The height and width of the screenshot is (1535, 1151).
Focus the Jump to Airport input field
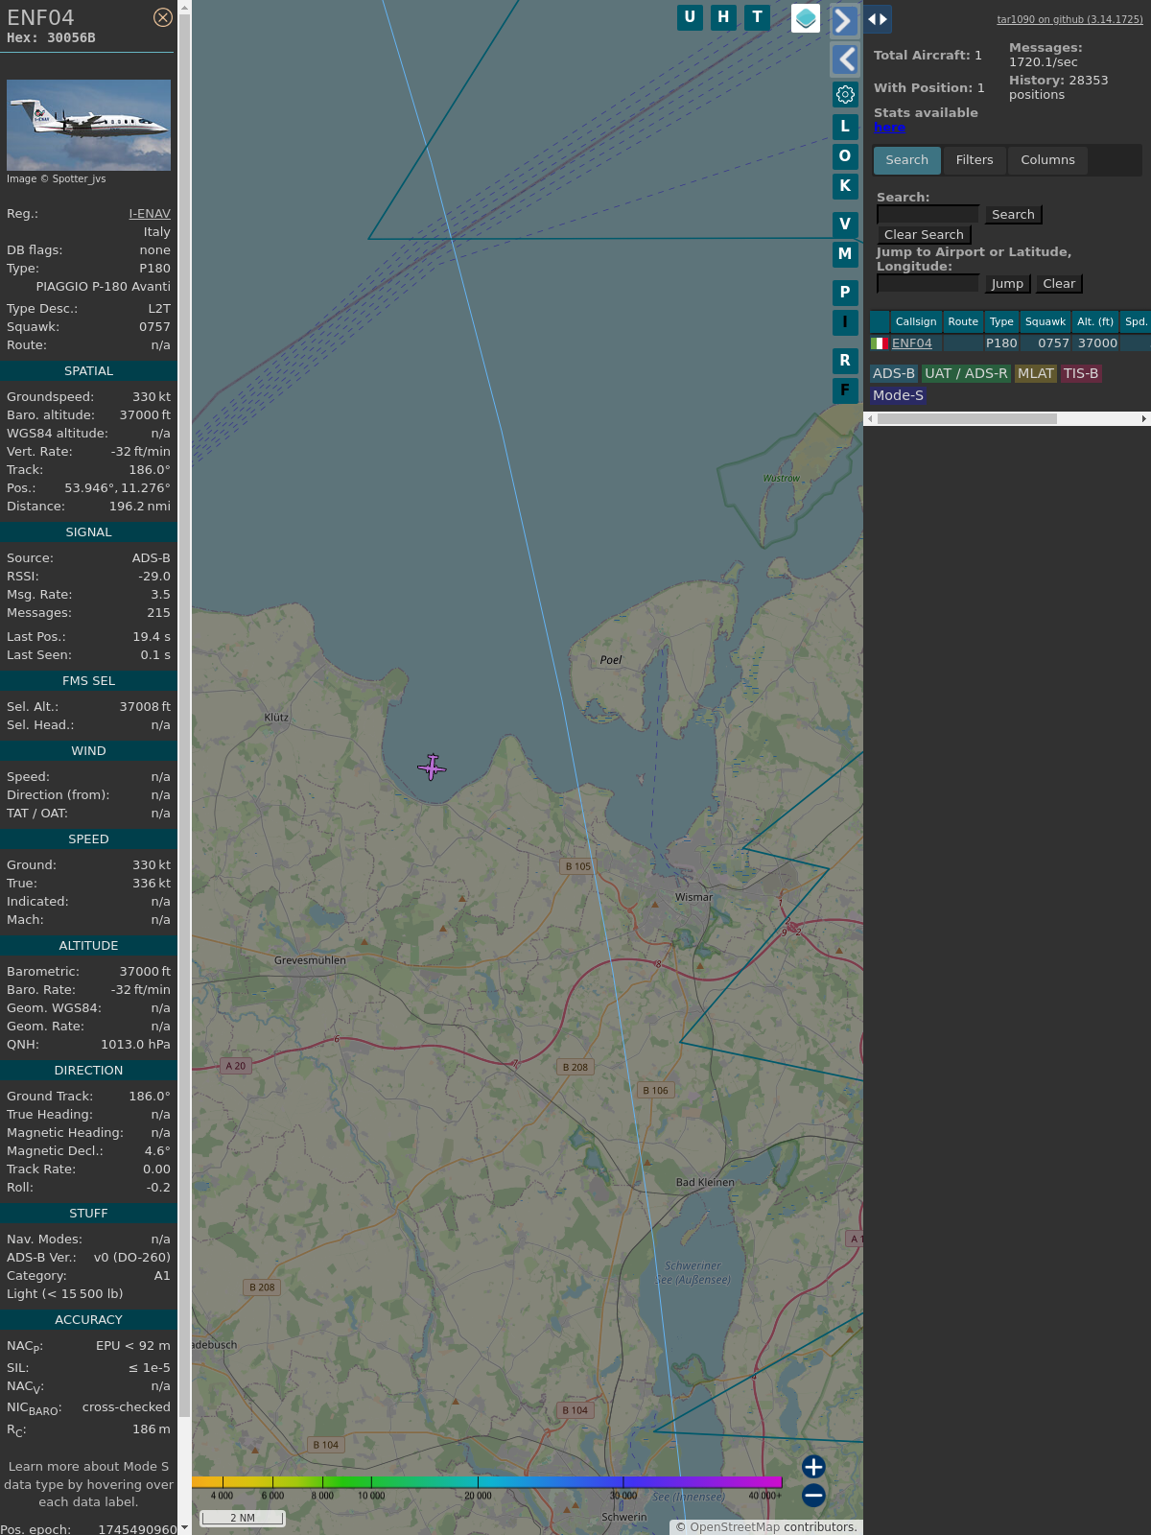click(928, 284)
